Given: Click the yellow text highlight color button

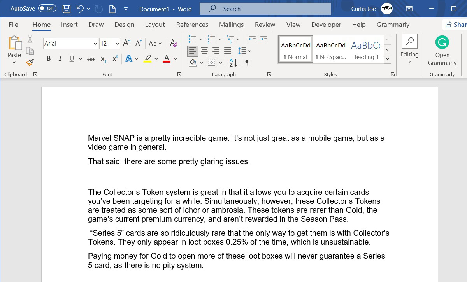Looking at the screenshot, I should point(147,59).
